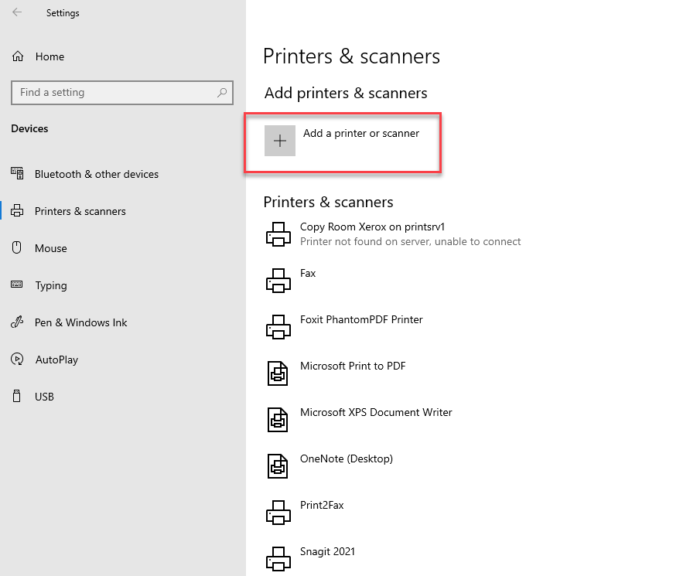Image resolution: width=690 pixels, height=576 pixels.
Task: Click the OneNote (Desktop) printer icon
Action: [x=278, y=465]
